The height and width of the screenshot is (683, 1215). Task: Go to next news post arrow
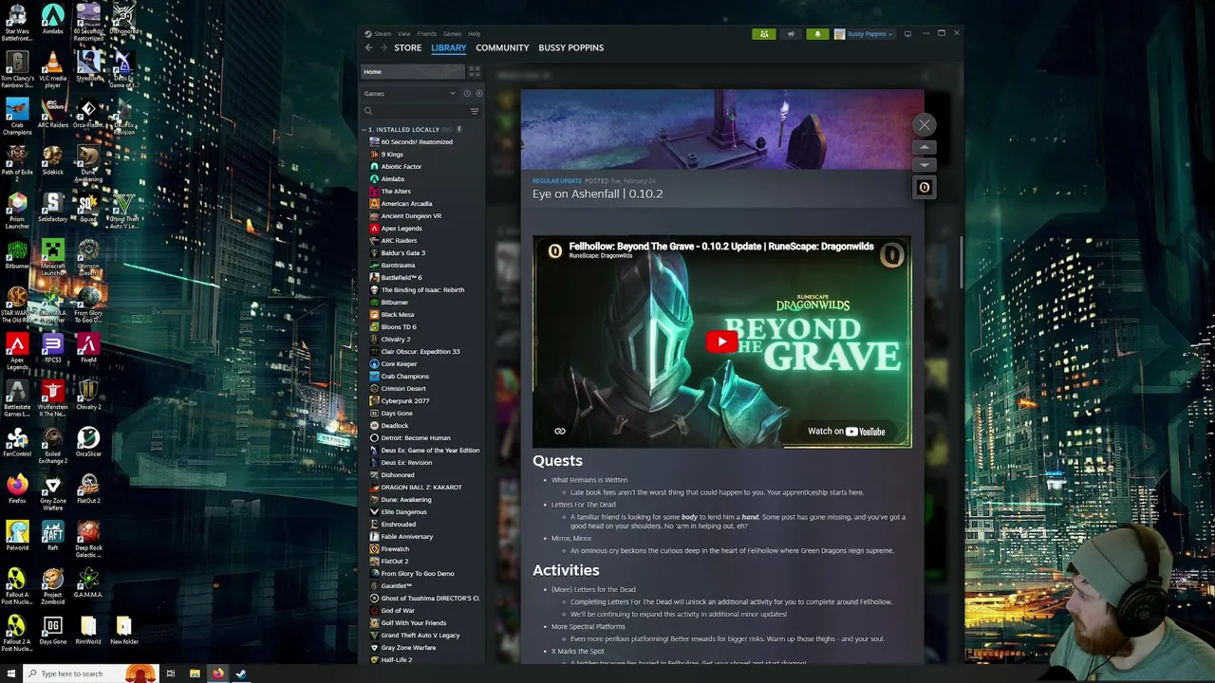point(925,165)
